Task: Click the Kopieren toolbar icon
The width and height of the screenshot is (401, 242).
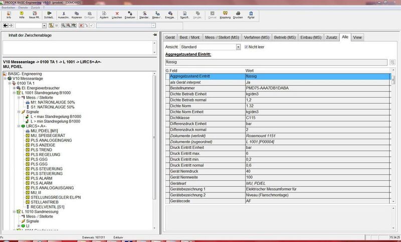Action: (77, 14)
